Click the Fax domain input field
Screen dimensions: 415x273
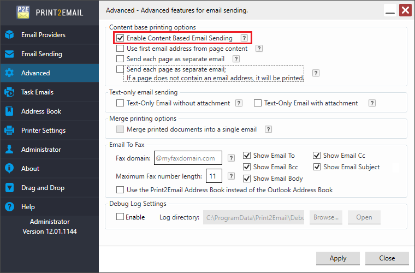click(x=188, y=158)
